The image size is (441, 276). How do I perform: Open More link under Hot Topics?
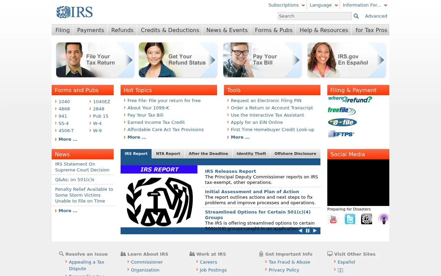tap(137, 137)
